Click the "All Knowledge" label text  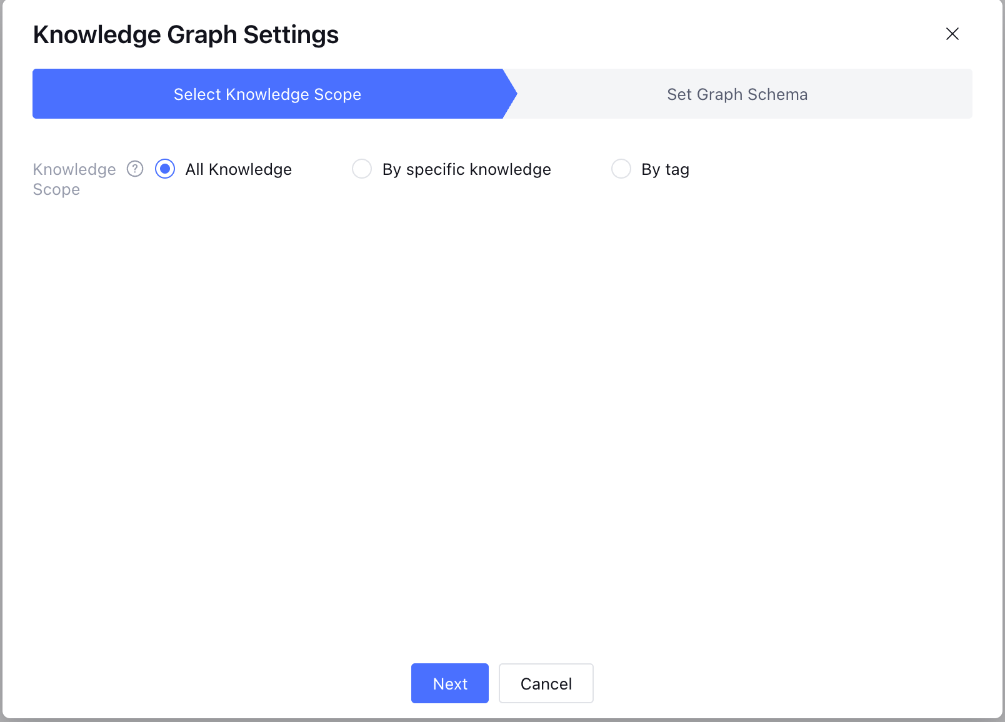click(x=238, y=169)
